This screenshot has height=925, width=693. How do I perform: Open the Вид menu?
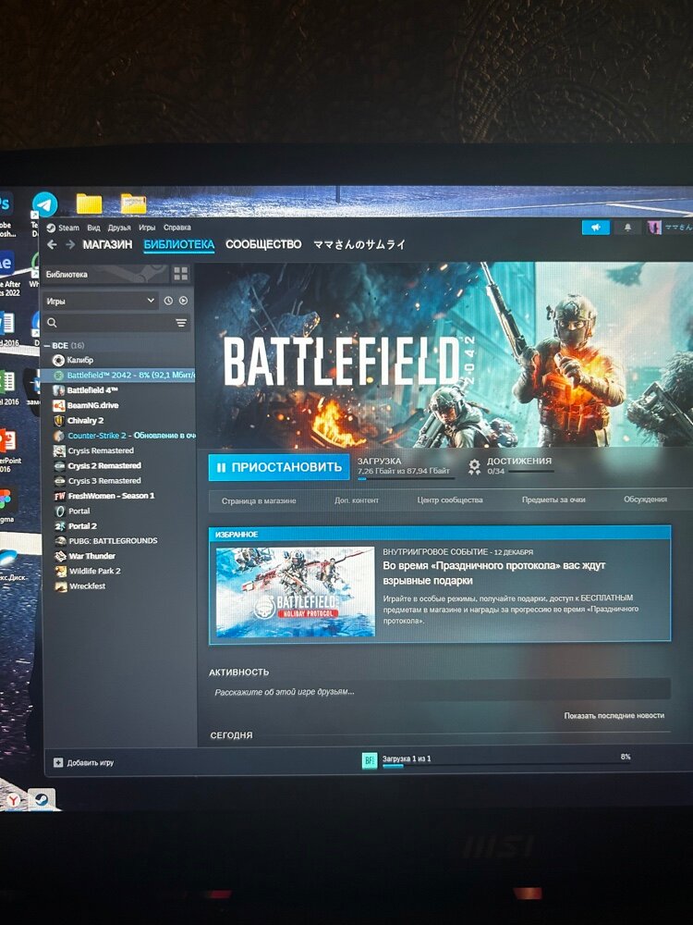click(93, 228)
